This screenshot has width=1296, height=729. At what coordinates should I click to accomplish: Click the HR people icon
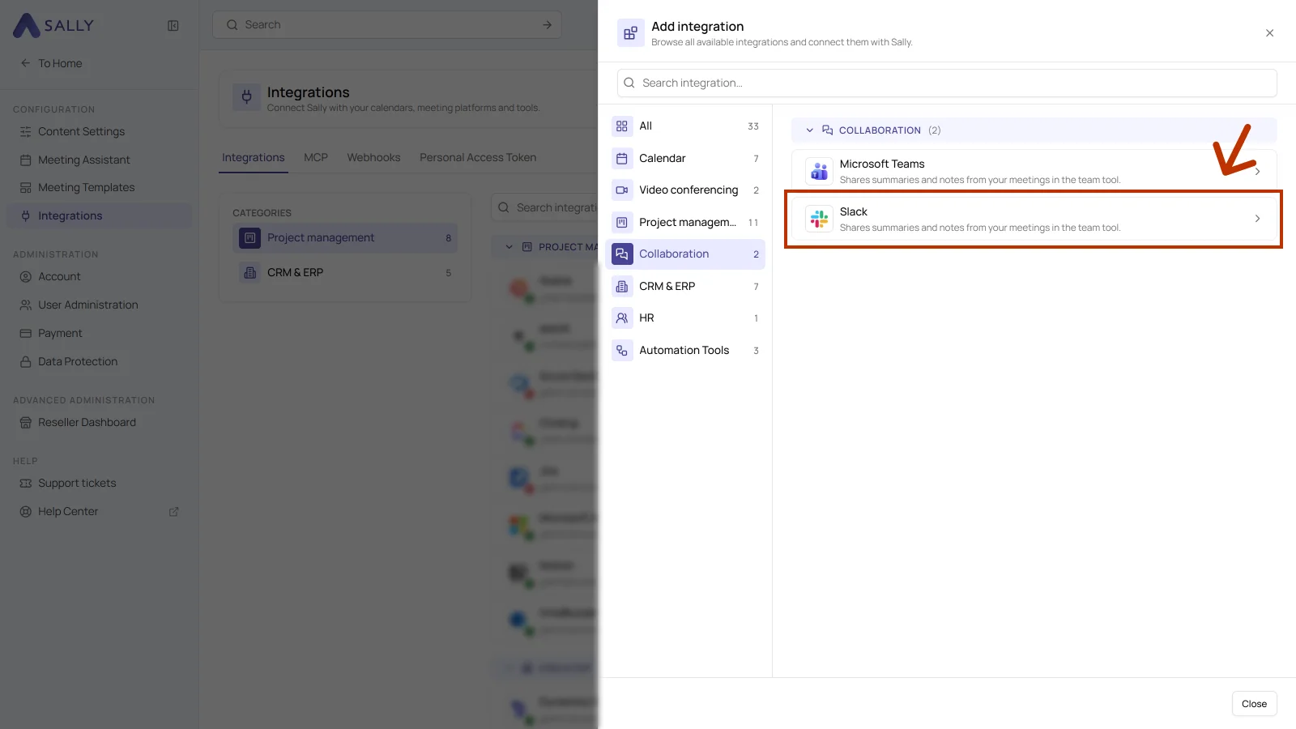tap(622, 318)
